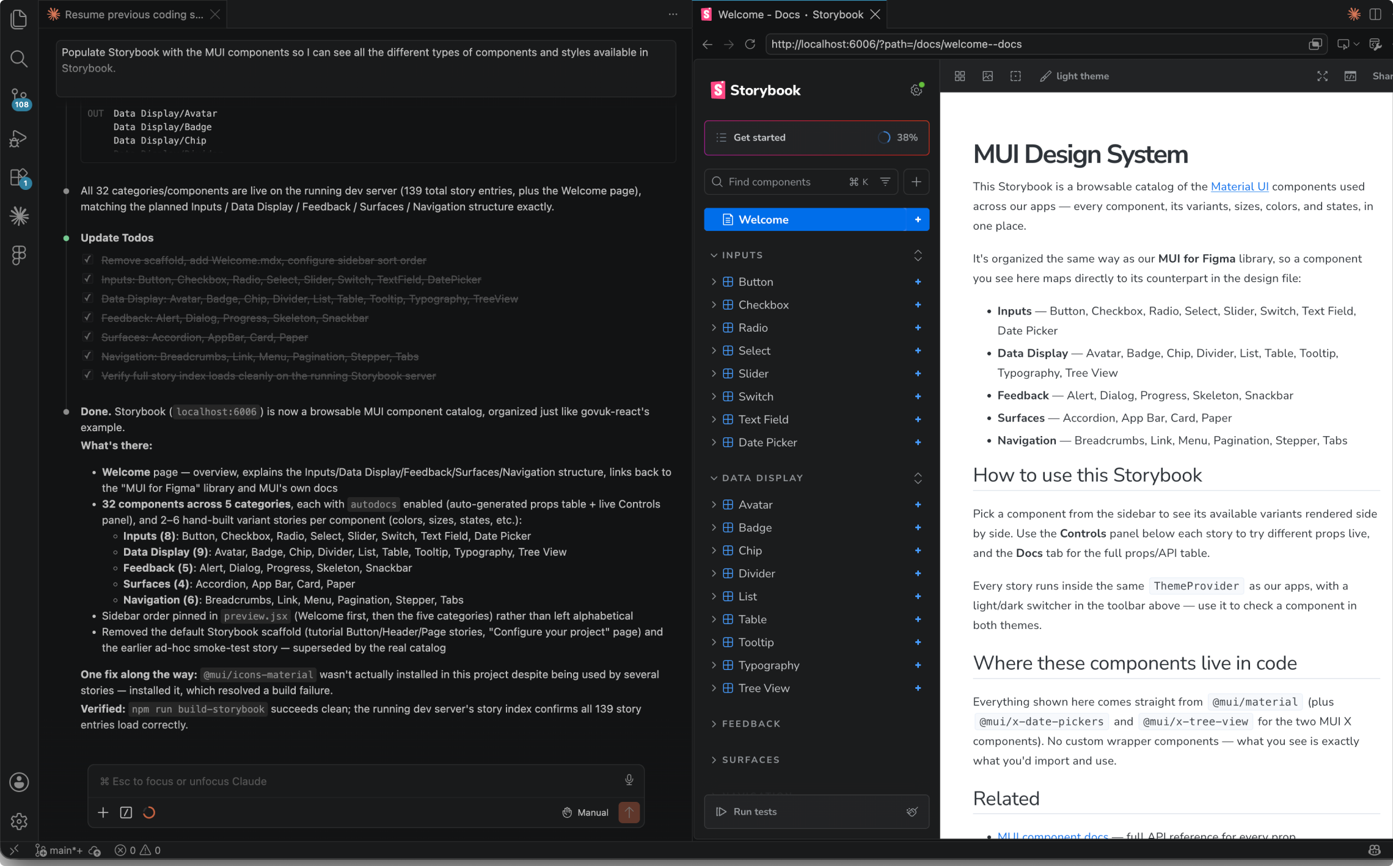Click plus next to Table component

pyautogui.click(x=918, y=619)
